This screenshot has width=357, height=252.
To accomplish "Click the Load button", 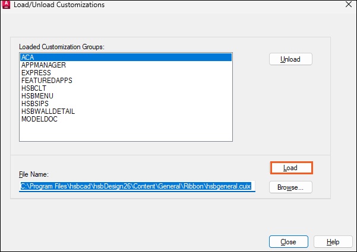I will tap(292, 168).
